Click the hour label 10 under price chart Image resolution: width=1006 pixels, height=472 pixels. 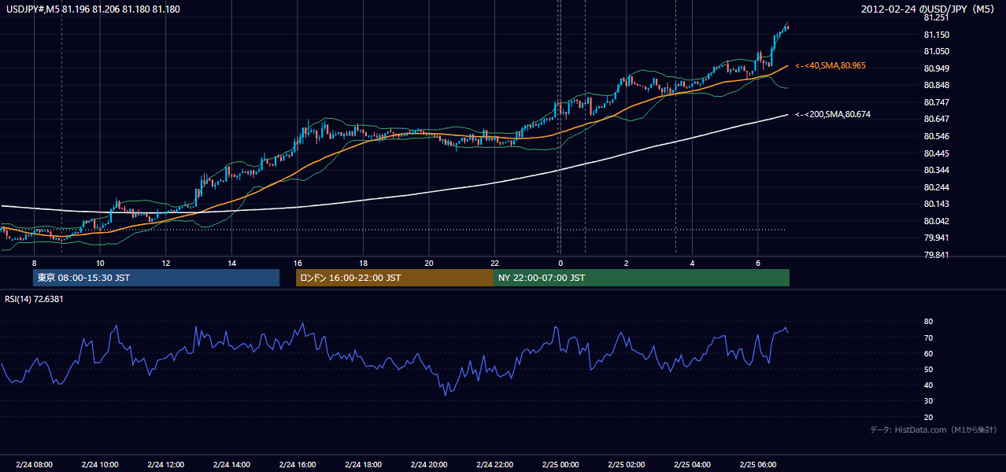pos(100,263)
